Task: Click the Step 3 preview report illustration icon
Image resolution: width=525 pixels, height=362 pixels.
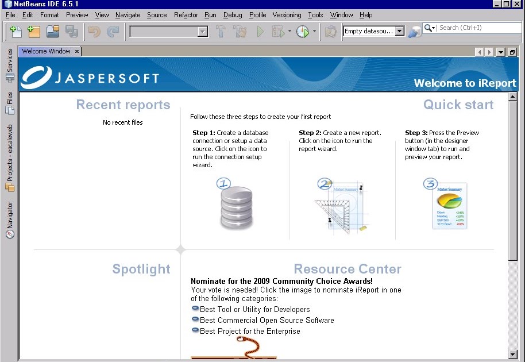Action: point(449,207)
